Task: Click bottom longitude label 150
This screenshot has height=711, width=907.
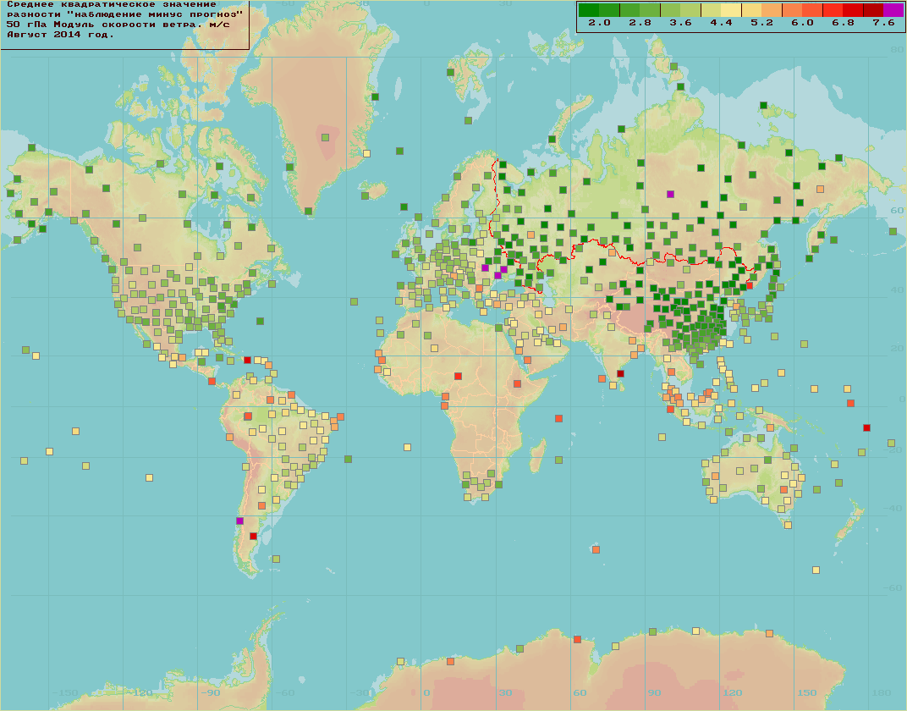Action: [806, 693]
